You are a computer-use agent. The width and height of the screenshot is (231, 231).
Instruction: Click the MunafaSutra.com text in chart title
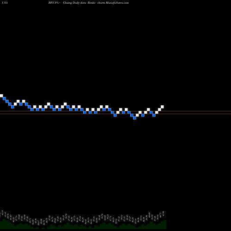click(117, 3)
